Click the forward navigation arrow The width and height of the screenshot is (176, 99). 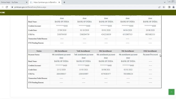(2, 7)
